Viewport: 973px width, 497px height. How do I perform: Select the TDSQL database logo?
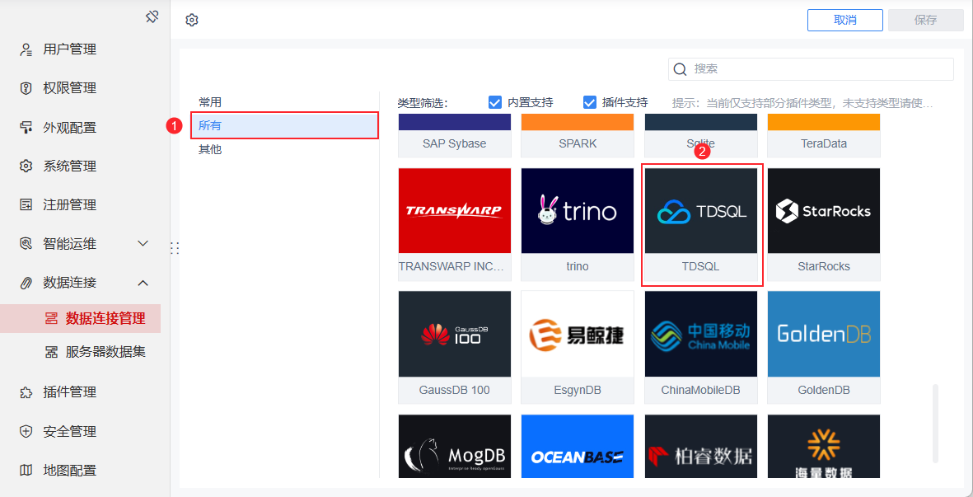coord(701,212)
